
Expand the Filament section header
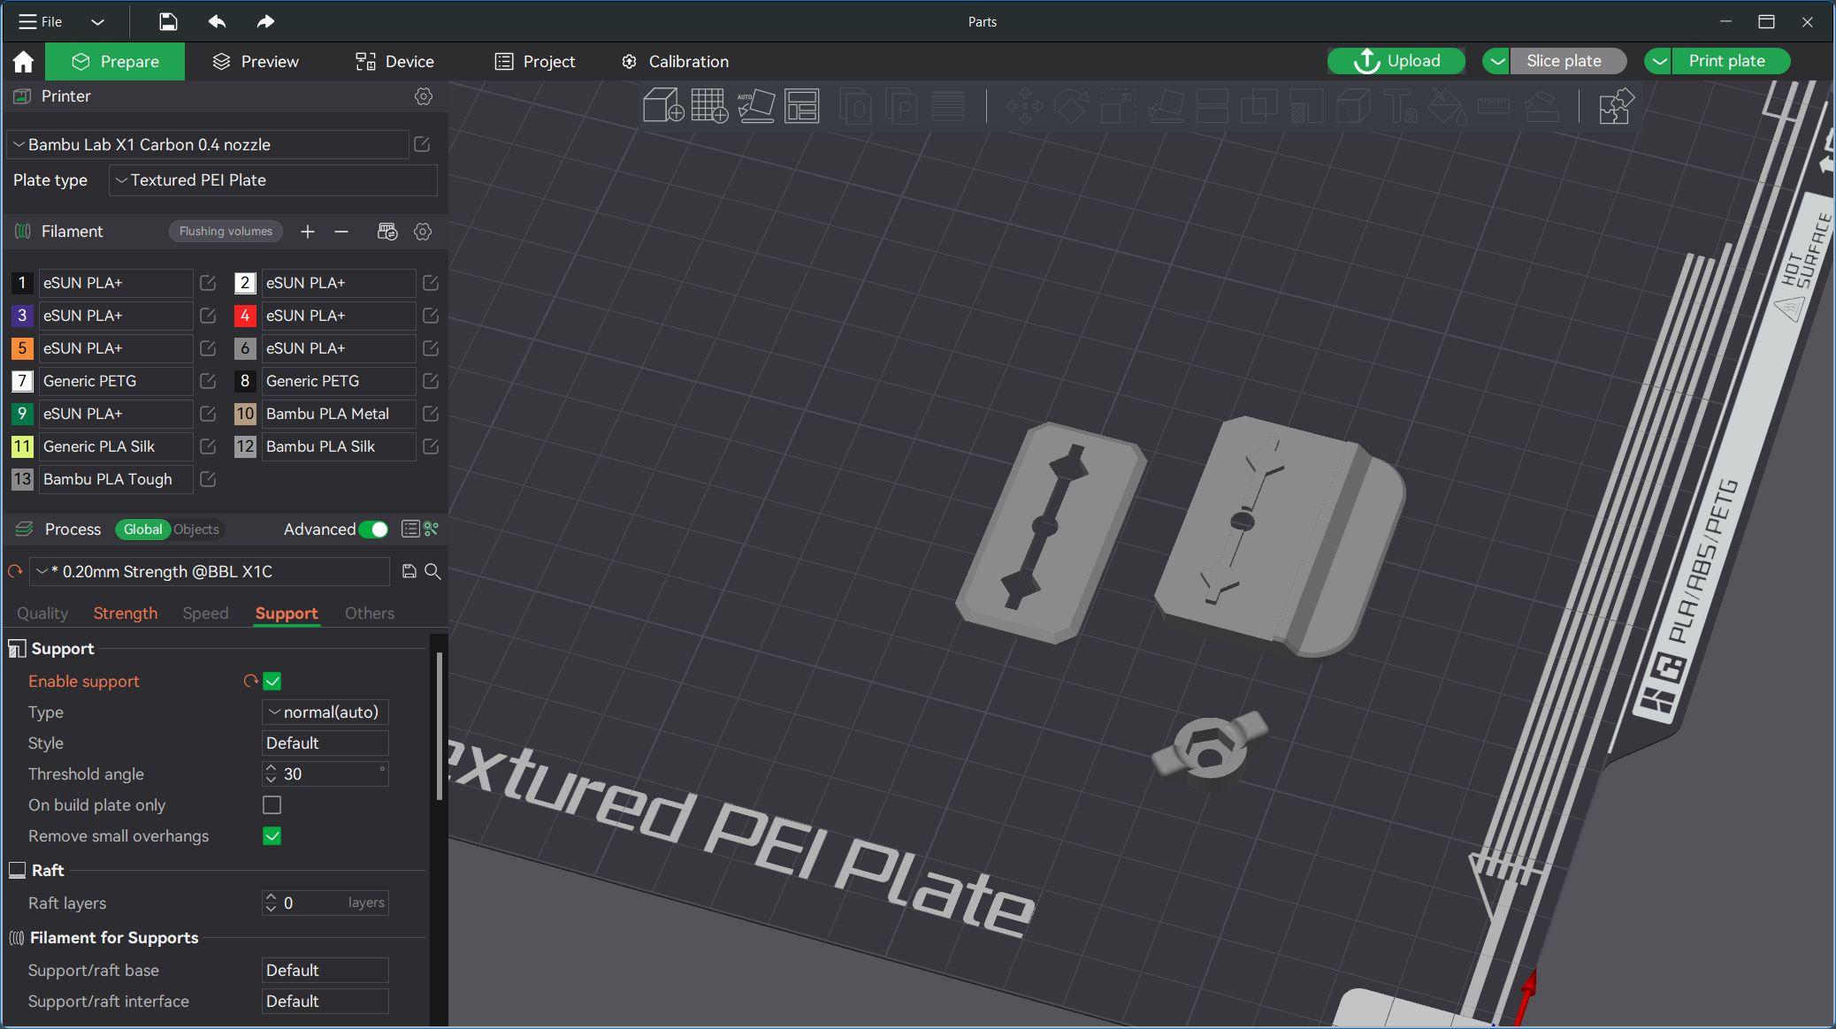72,231
